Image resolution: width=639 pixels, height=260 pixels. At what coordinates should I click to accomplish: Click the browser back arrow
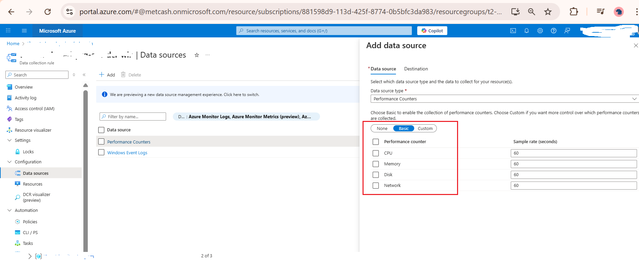point(11,12)
